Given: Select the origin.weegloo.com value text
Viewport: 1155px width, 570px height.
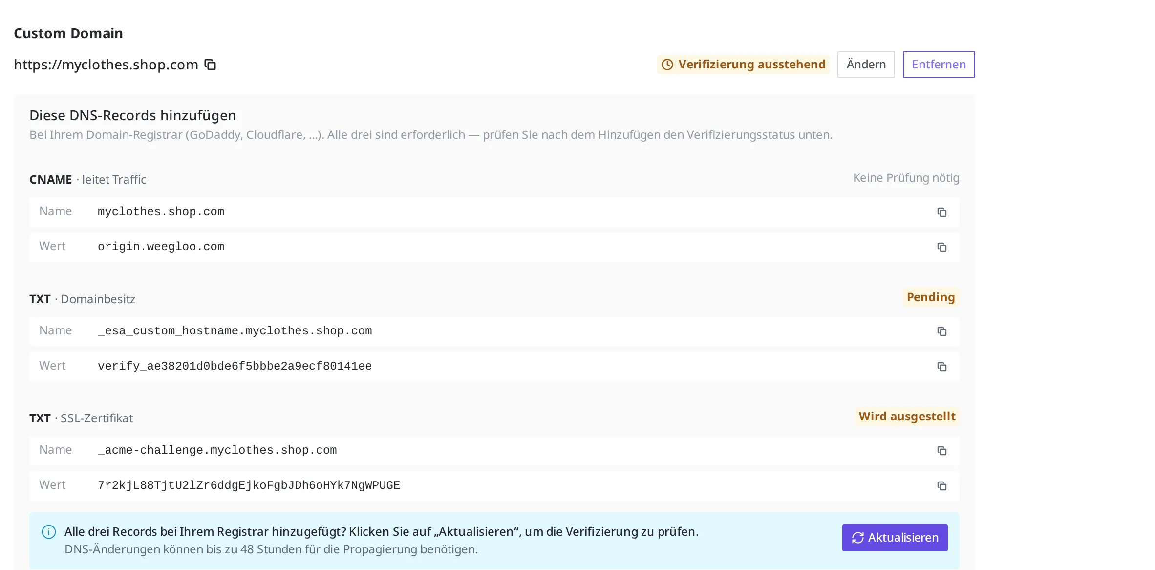Looking at the screenshot, I should point(161,247).
